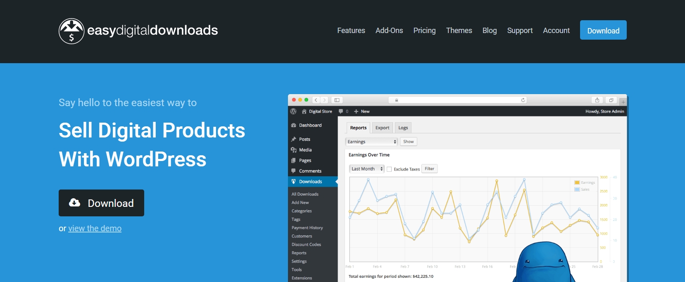Viewport: 685px width, 282px height.
Task: Click Add New submenu item
Action: [x=300, y=203]
